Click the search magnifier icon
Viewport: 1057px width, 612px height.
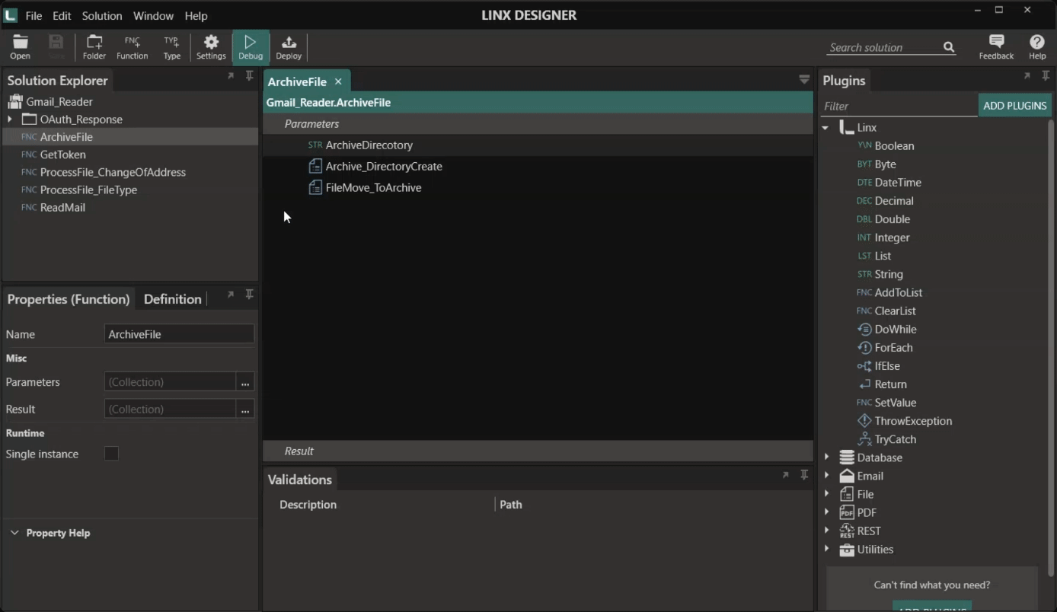pyautogui.click(x=949, y=47)
